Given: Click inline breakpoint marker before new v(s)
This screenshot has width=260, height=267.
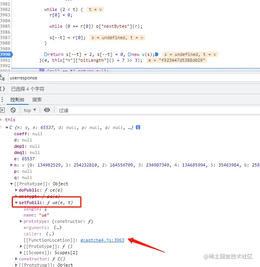Looking at the screenshot, I should point(130,54).
